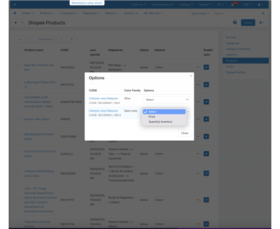The width and height of the screenshot is (280, 229).
Task: Go to Account in sidebar
Action: (231, 37)
